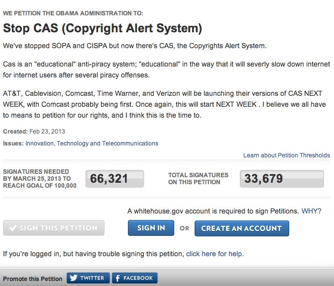334x286 pixels.
Task: Open Learn about Petition Thresholds
Action: (x=287, y=155)
